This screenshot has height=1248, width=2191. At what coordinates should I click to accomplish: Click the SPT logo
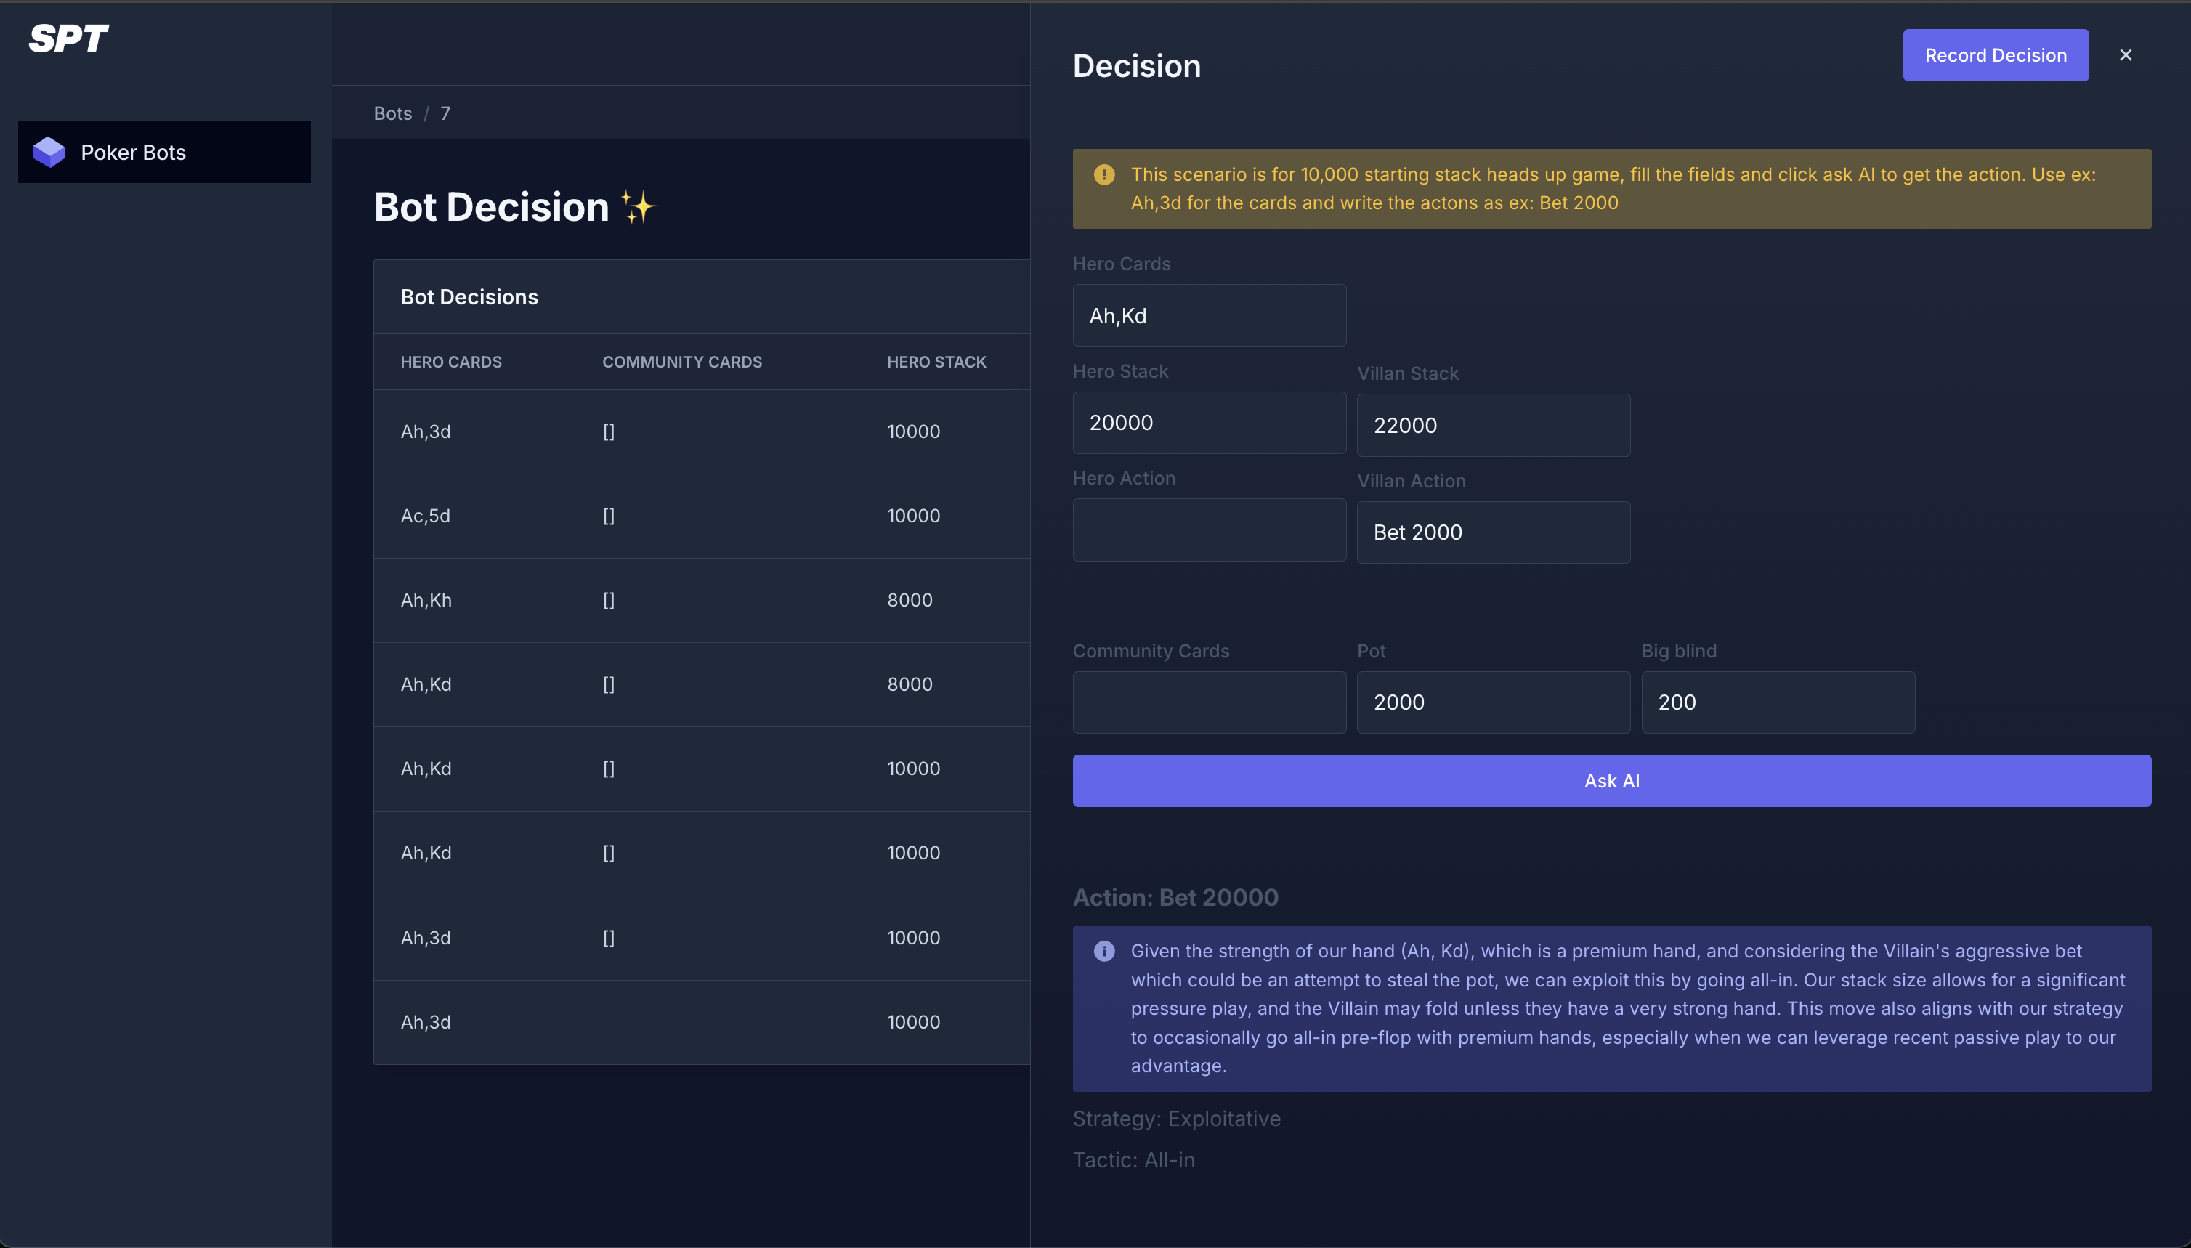68,39
